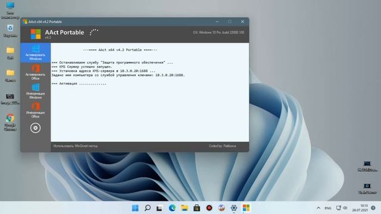Close the AAct window
Image resolution: width=381 pixels, height=214 pixels.
(x=242, y=21)
